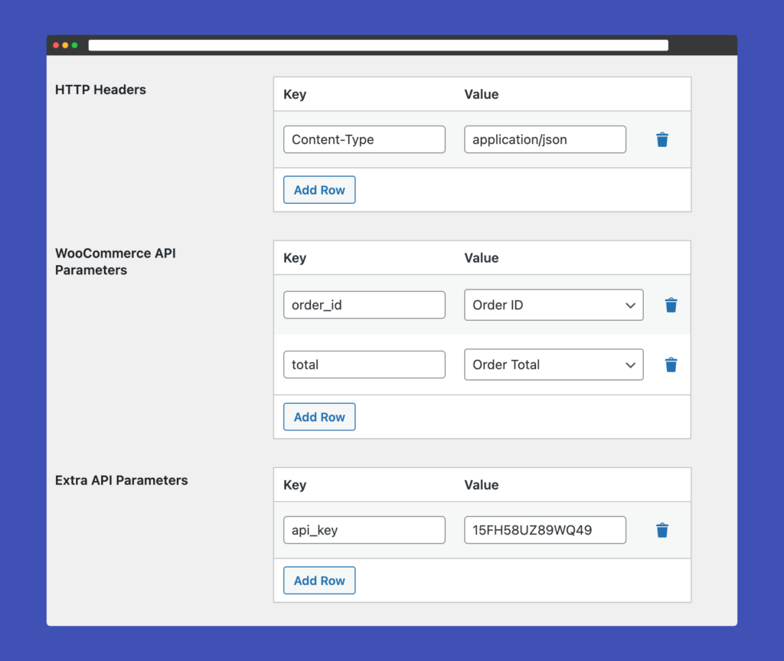Focus the order_id key field

(364, 305)
